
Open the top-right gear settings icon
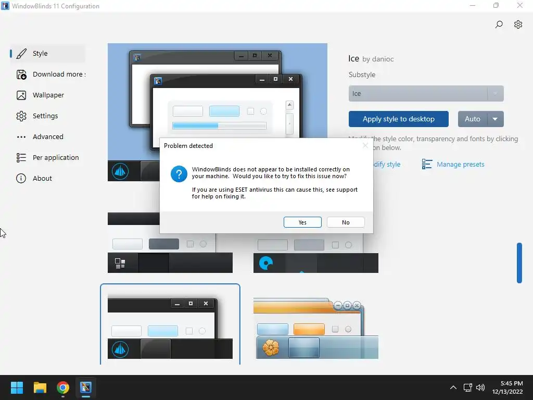tap(518, 24)
